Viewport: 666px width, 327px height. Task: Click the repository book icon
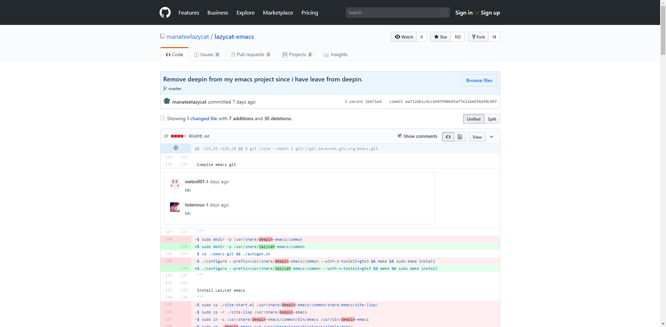162,36
